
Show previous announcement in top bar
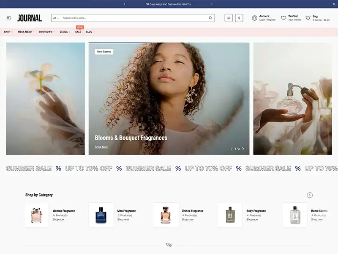(x=124, y=4)
